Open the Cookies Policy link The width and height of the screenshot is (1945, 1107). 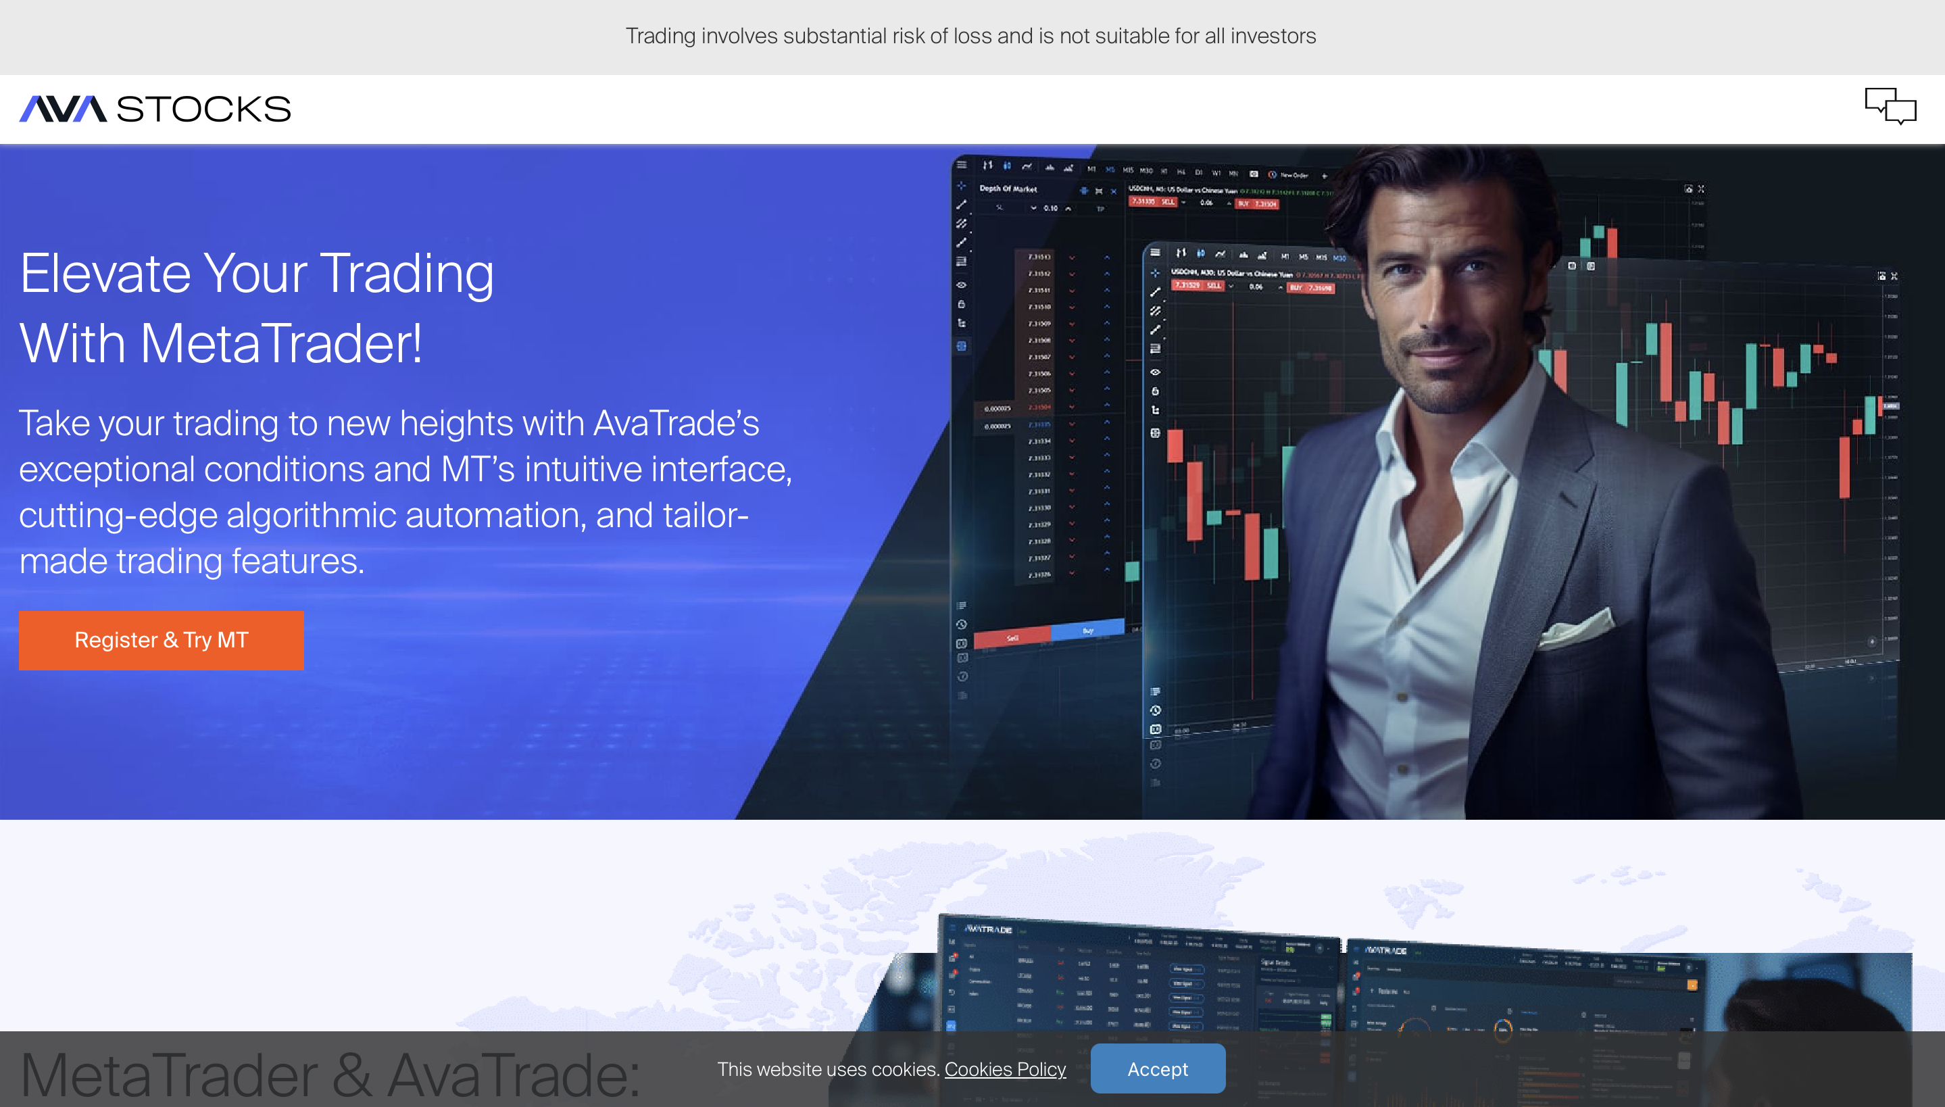click(1005, 1068)
